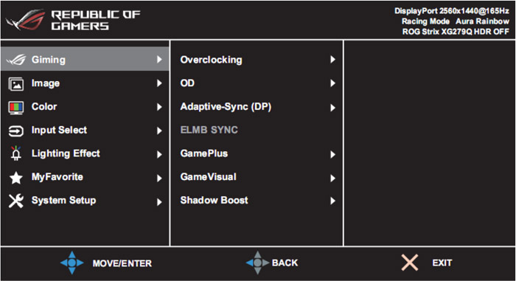Image resolution: width=516 pixels, height=281 pixels.
Task: Expand the Shadow Boost arrow
Action: coord(332,201)
